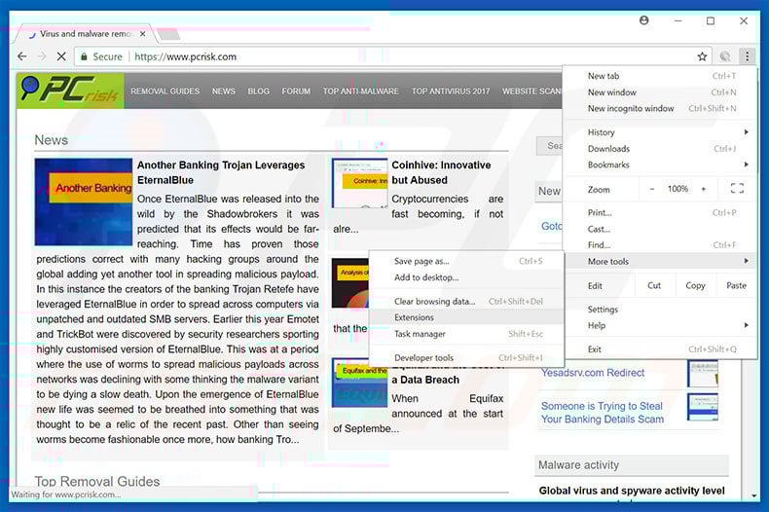Open FORUM navigation link
Screen dimensions: 769x512
tap(296, 91)
